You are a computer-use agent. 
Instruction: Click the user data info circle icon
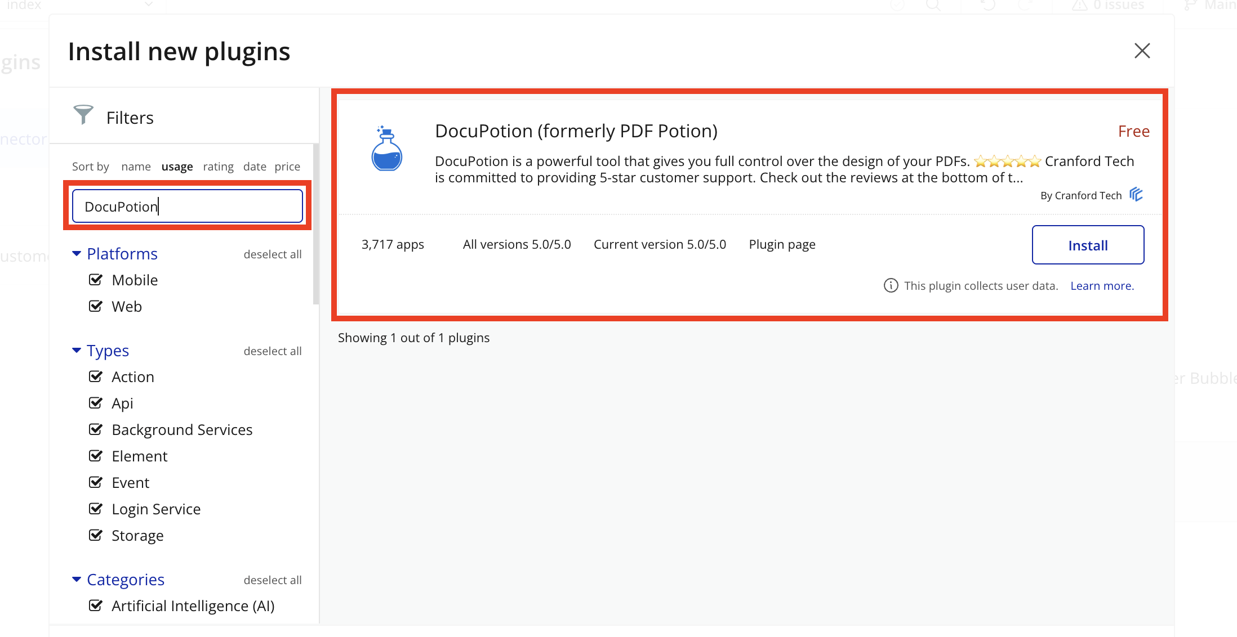(891, 286)
